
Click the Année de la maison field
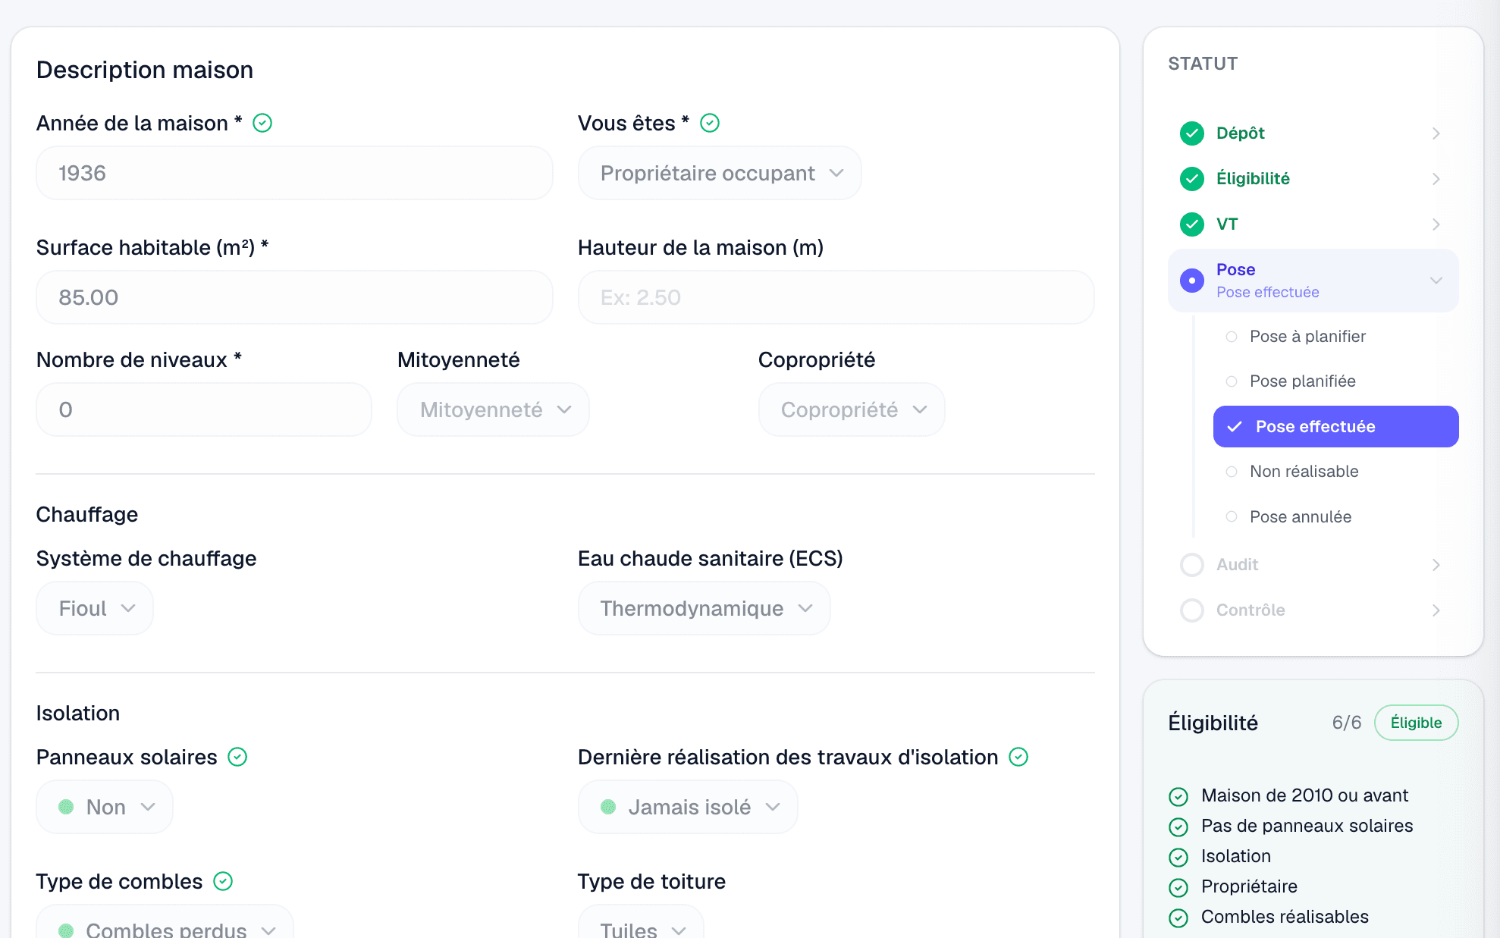coord(294,173)
